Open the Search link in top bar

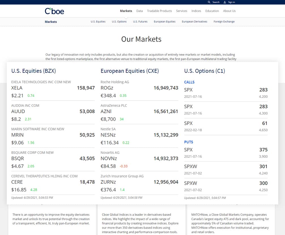[216, 2]
